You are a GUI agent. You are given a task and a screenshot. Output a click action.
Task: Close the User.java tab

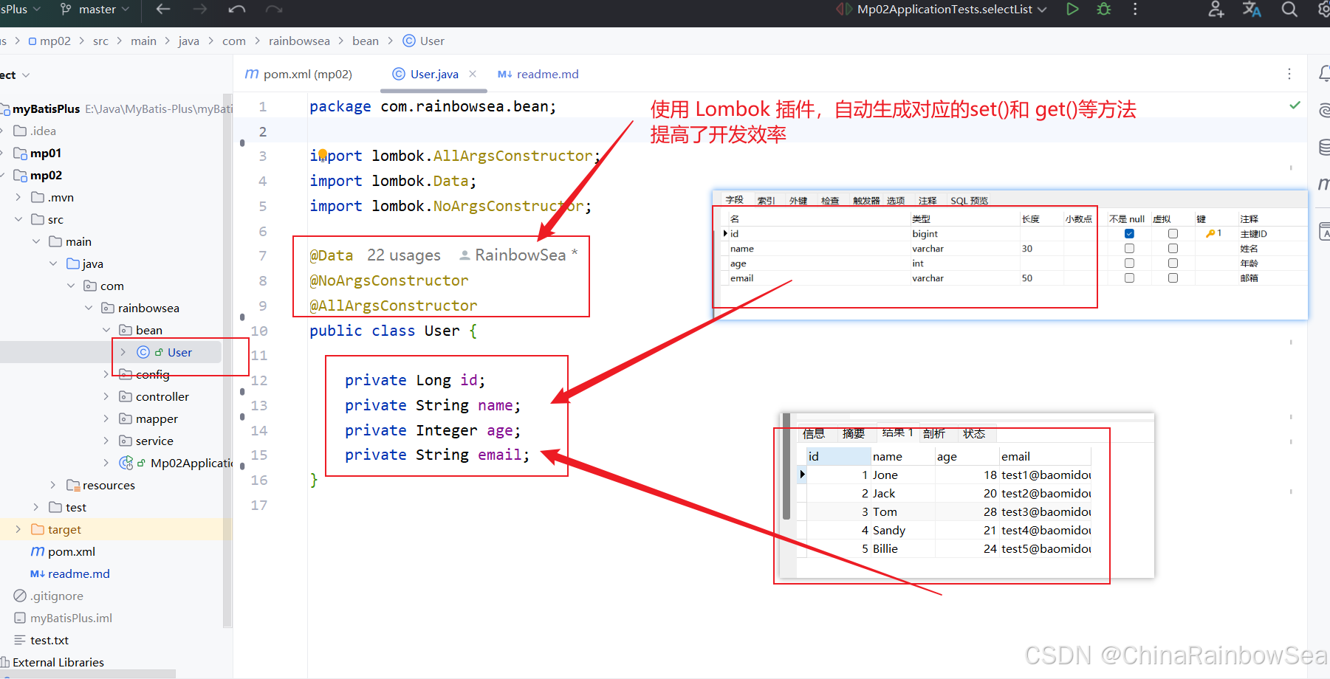[473, 74]
